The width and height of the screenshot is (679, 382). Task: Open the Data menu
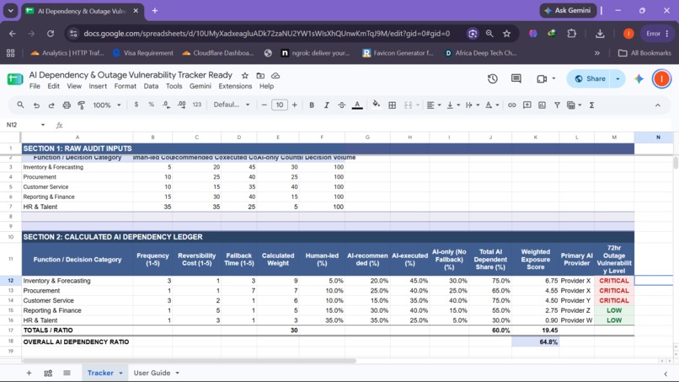pos(151,86)
